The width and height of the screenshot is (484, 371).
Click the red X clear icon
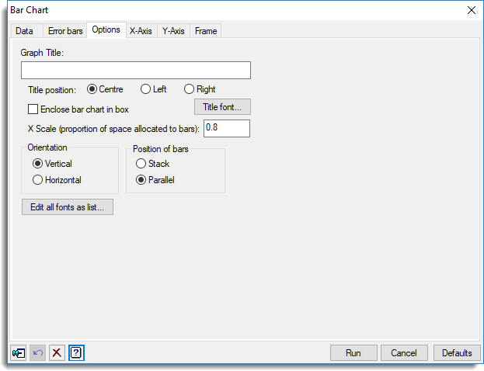57,353
